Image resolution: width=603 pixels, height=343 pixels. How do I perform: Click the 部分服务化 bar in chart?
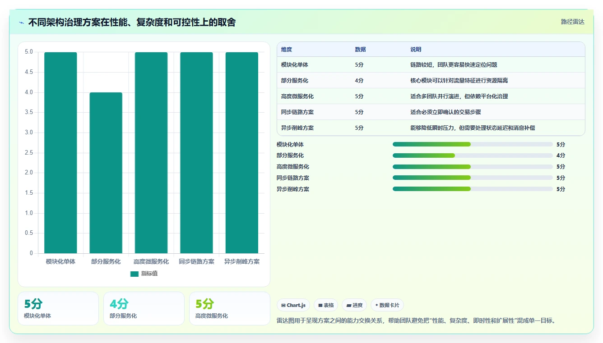tap(106, 173)
